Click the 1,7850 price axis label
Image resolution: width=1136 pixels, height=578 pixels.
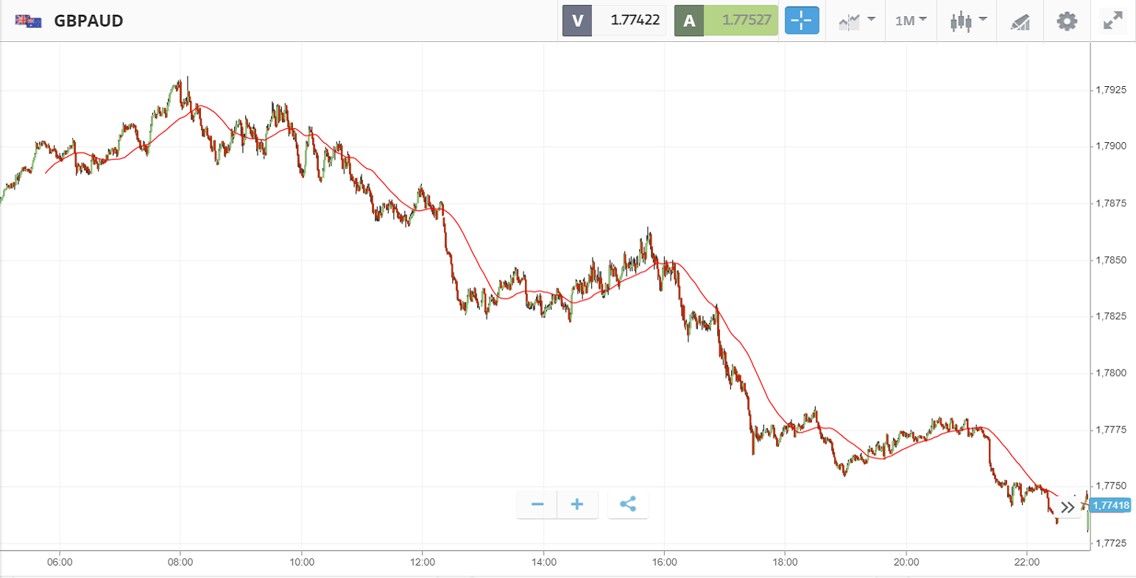(x=1112, y=260)
